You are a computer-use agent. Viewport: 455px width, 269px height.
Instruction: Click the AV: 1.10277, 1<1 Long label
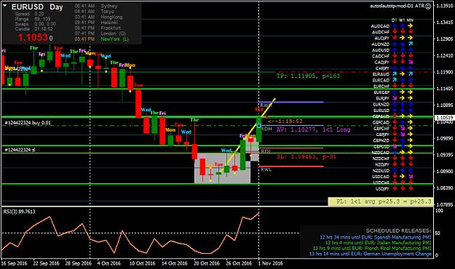(x=313, y=129)
